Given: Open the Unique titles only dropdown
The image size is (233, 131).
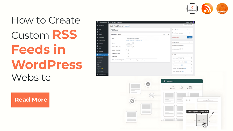Looking at the screenshot, I should (129, 47).
